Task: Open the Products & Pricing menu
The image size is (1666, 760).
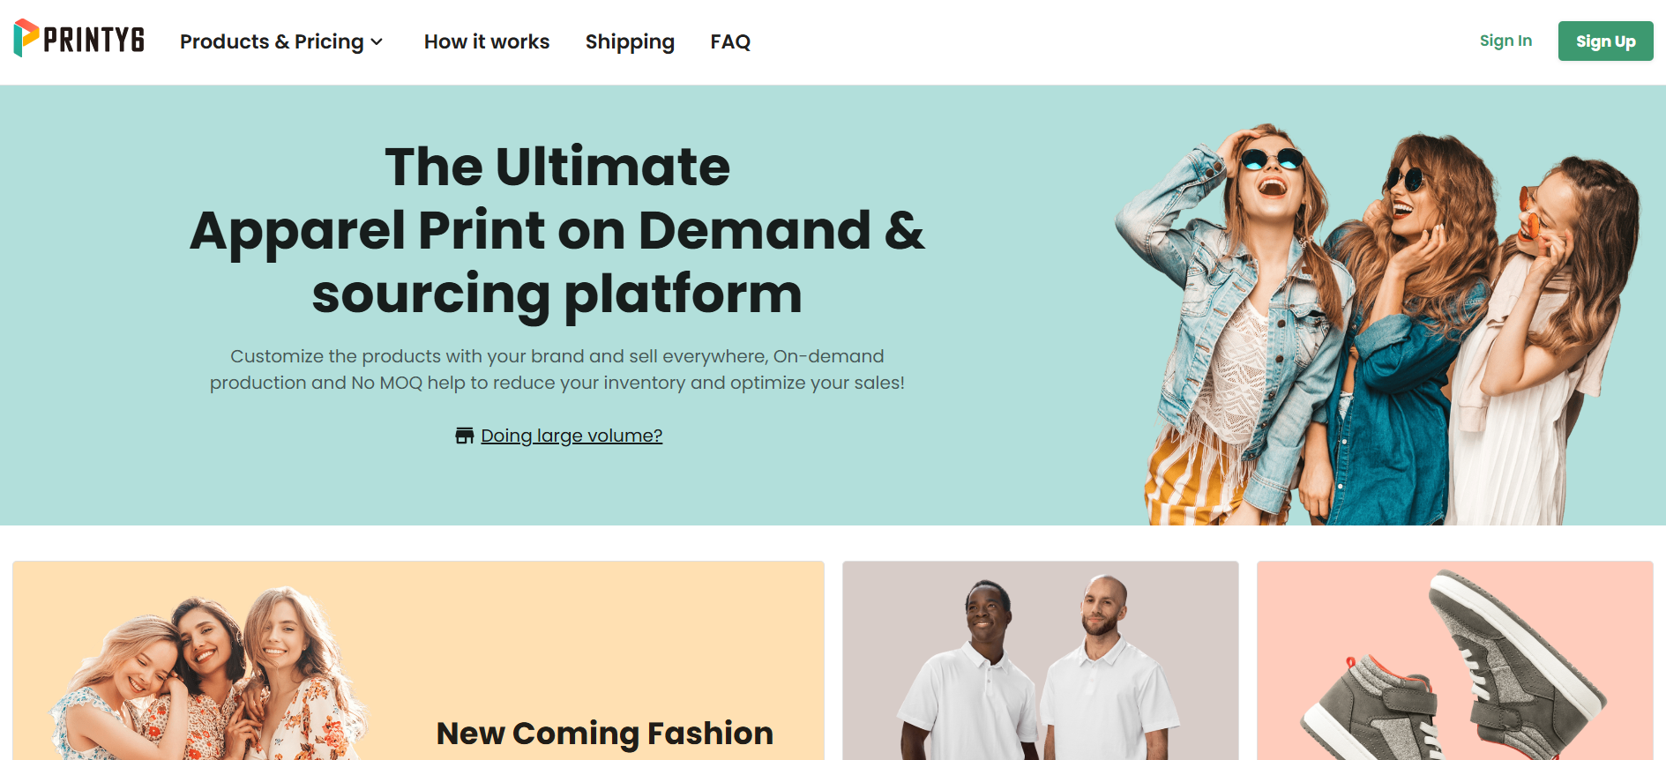Action: [280, 41]
